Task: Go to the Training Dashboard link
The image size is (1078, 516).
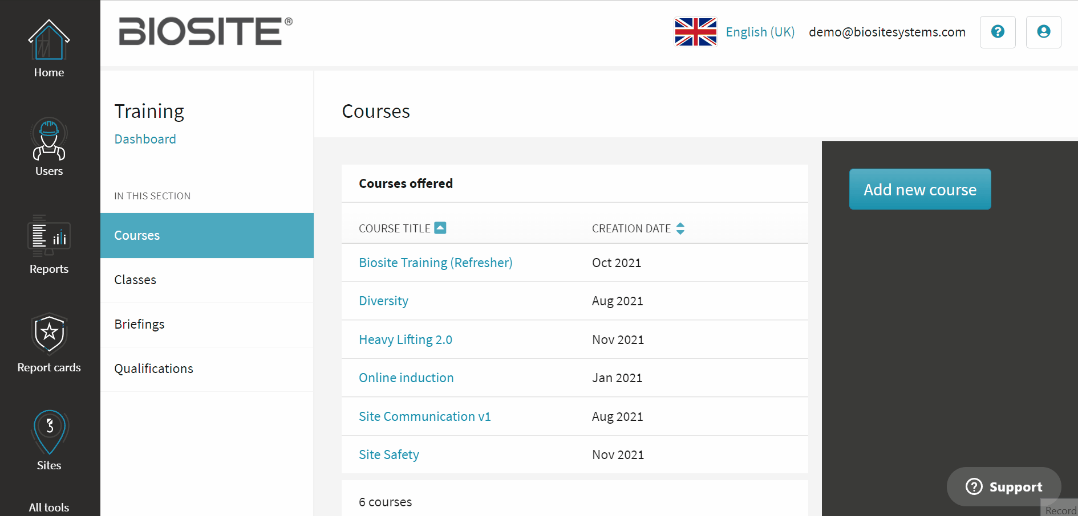Action: click(x=145, y=139)
